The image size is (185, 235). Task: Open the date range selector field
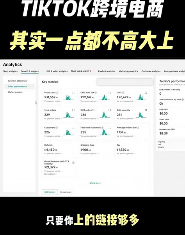[125, 82]
